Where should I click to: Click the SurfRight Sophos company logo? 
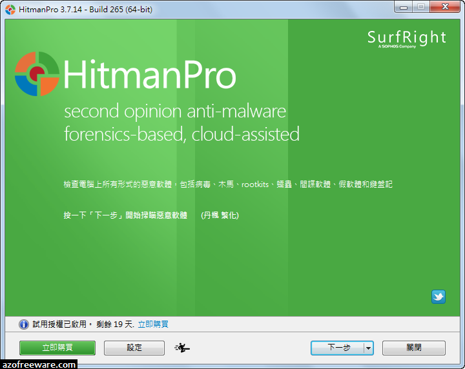407,39
